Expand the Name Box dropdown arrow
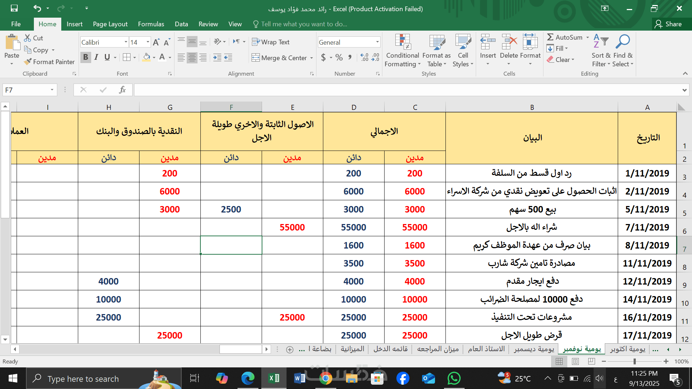Viewport: 692px width, 389px height. click(x=52, y=90)
